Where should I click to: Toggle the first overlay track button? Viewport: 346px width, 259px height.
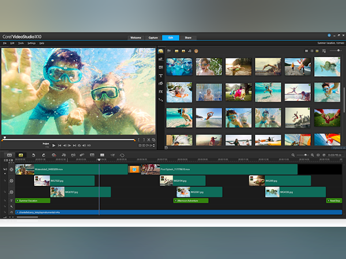pos(12,181)
